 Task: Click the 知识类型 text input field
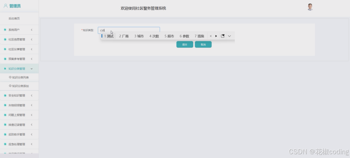(129, 30)
